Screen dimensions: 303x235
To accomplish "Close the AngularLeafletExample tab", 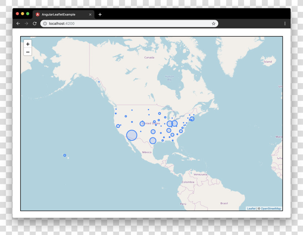I will coord(90,14).
